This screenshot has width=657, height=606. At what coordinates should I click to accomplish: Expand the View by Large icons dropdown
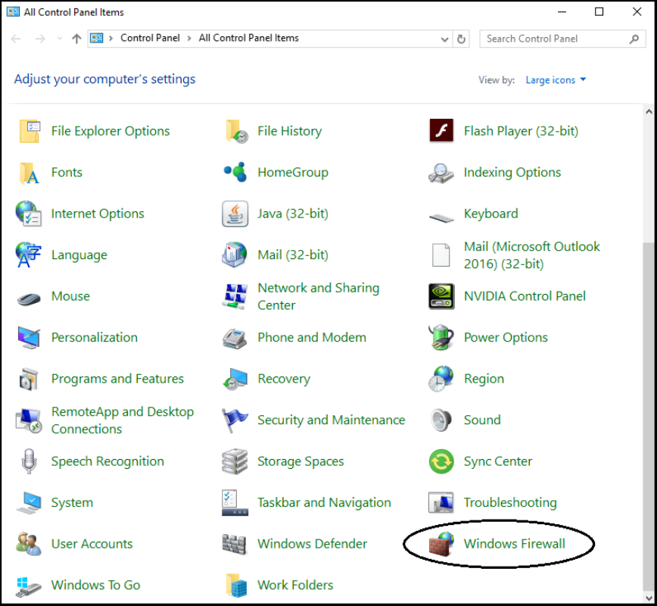[556, 80]
